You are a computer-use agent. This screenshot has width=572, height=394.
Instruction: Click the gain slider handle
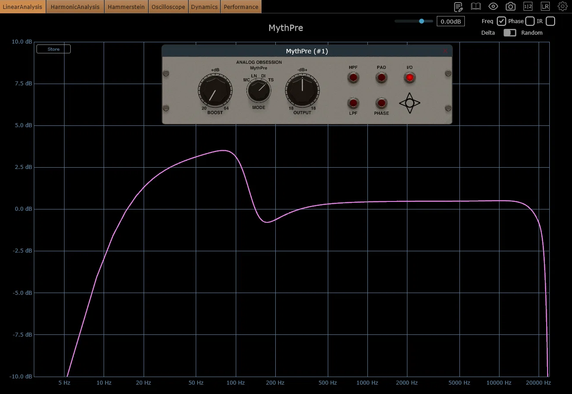coord(421,21)
